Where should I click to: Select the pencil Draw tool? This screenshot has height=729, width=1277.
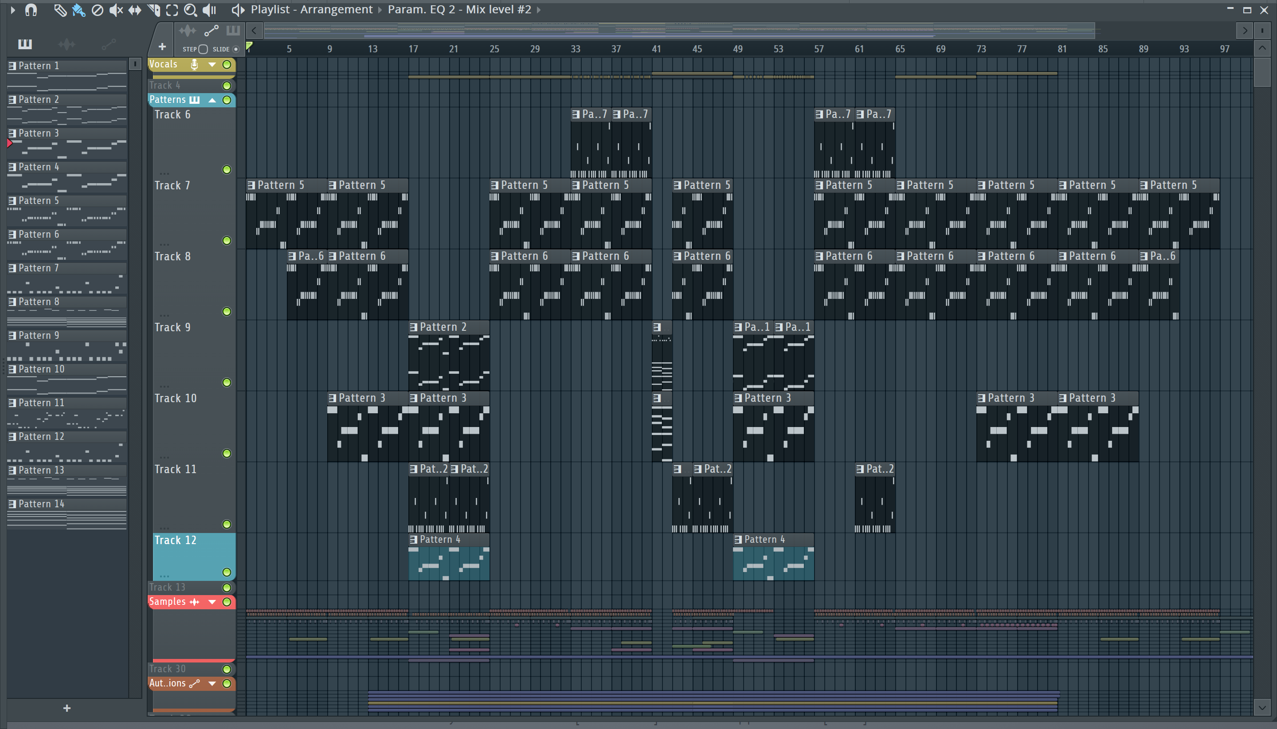[x=60, y=10]
